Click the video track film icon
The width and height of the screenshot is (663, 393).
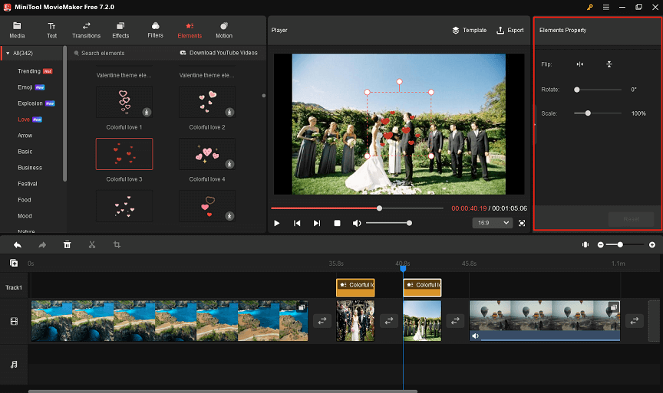[x=14, y=321]
